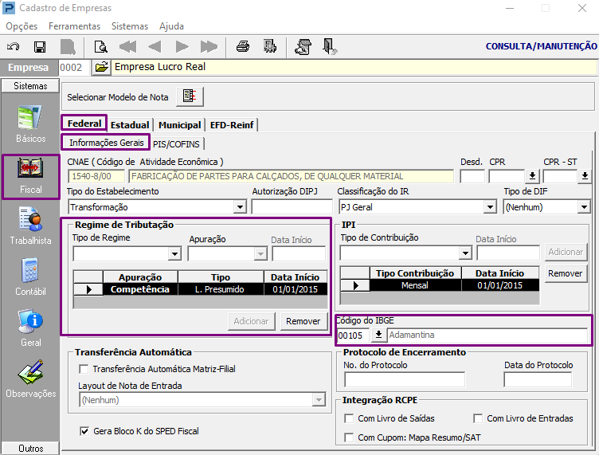Open the search record magnifier icon

[x=101, y=47]
